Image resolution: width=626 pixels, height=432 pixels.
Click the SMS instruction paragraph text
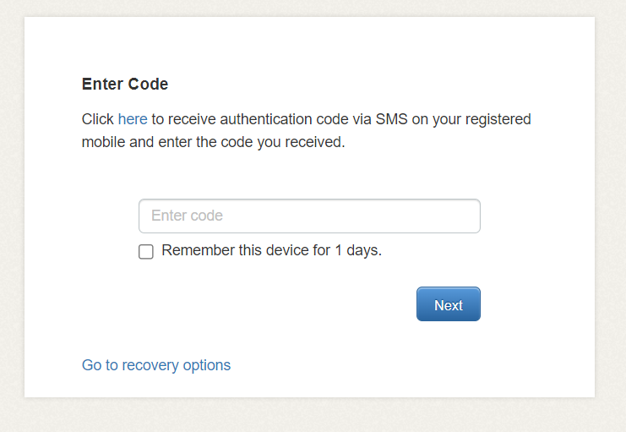pos(304,131)
